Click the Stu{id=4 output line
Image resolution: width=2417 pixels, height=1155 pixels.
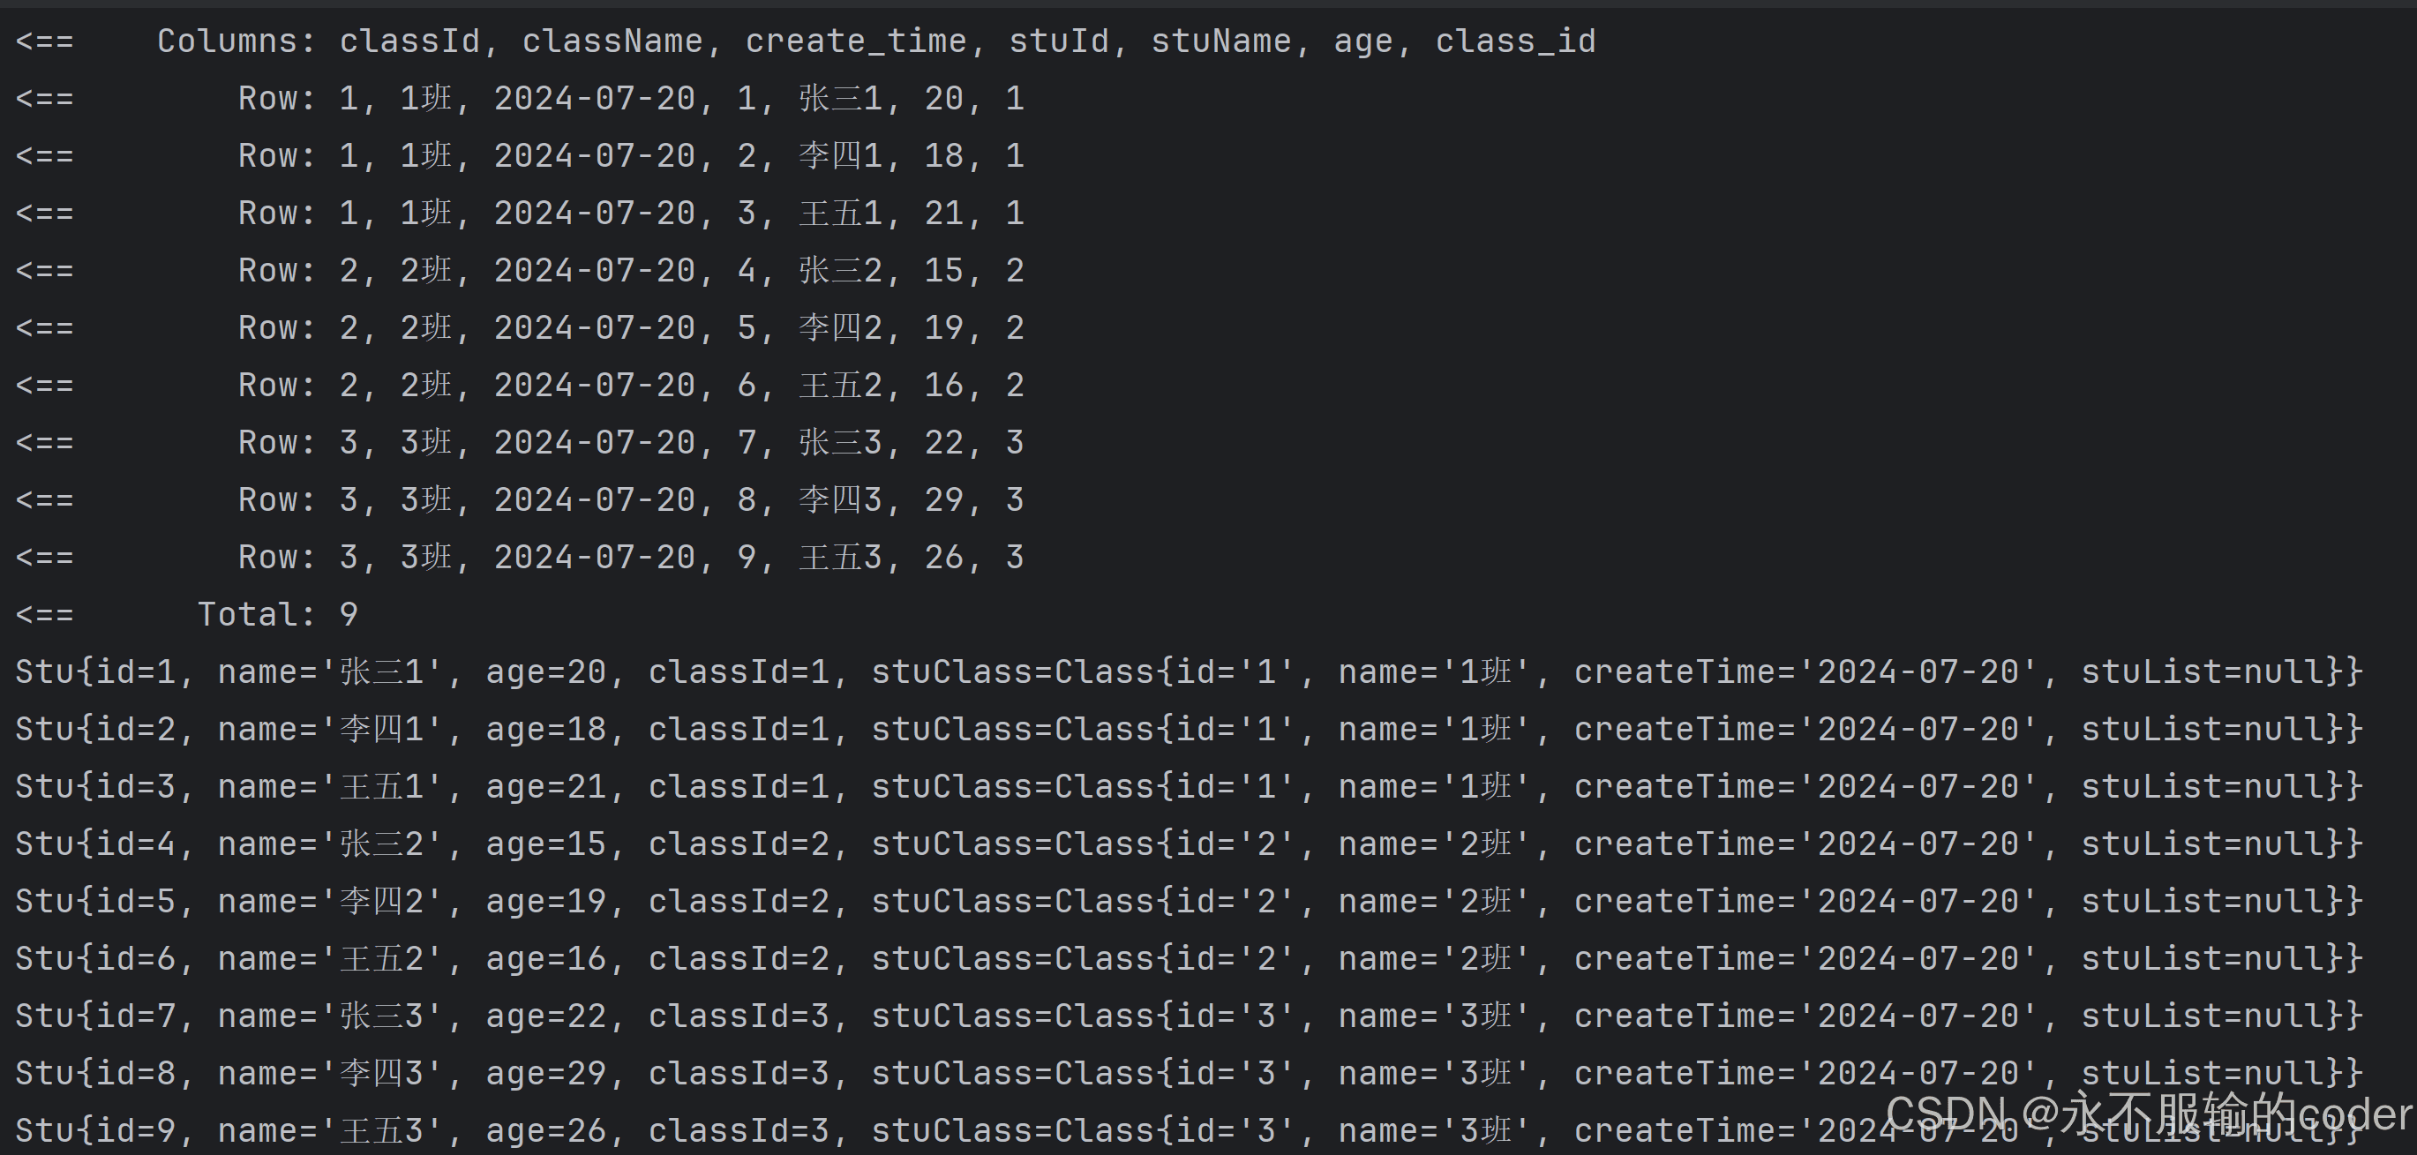point(1188,844)
